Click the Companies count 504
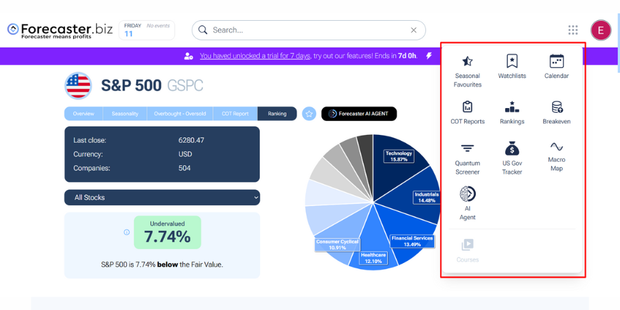The height and width of the screenshot is (310, 620). click(x=185, y=168)
